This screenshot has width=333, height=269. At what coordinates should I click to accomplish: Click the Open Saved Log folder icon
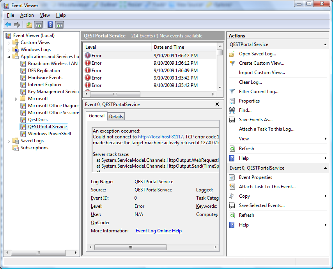232,54
